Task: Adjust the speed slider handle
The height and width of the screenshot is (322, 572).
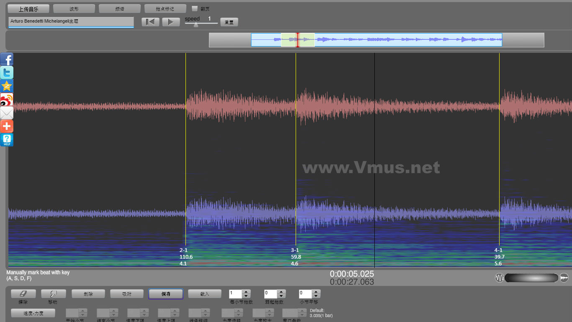Action: pos(196,24)
